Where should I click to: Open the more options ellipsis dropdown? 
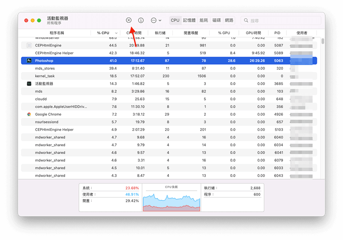point(156,20)
